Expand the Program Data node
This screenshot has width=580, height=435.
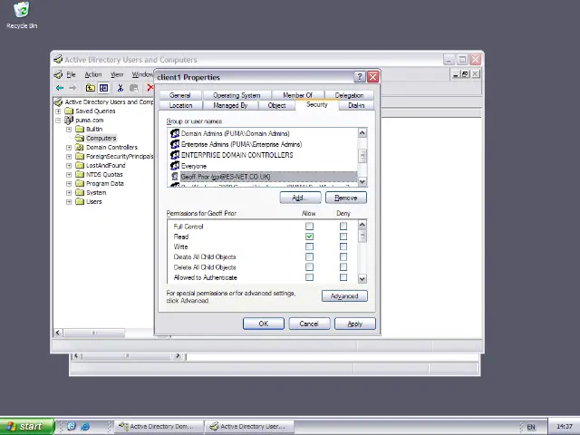[69, 183]
